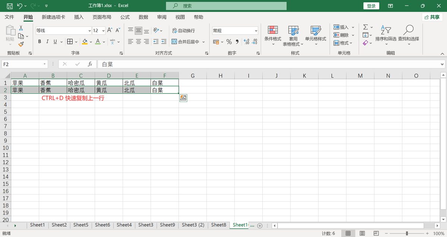The width and height of the screenshot is (447, 237).
Task: Decrease decimal places
Action: (255, 42)
